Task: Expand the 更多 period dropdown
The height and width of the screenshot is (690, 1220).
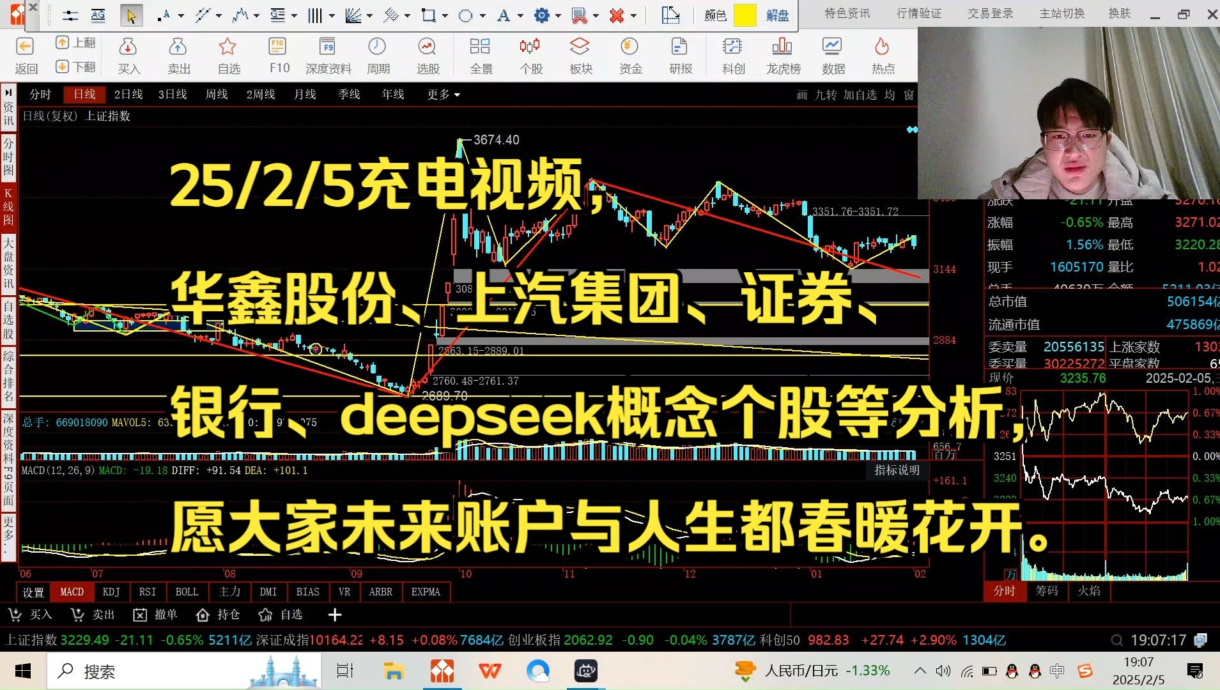Action: click(x=444, y=95)
